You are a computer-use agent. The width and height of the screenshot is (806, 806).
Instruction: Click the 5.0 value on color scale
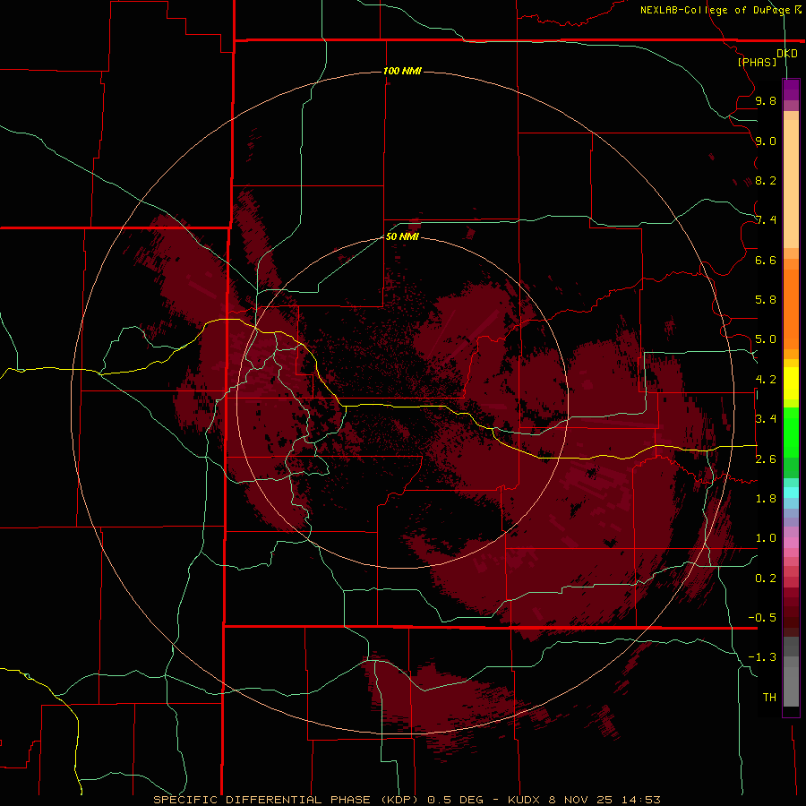pos(766,339)
